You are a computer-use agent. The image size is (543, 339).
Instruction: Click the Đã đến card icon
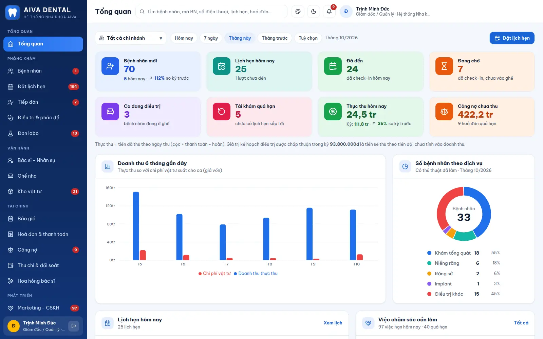333,66
